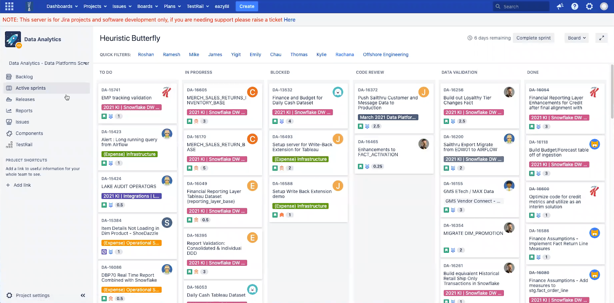Screen dimensions: 614x303
Task: Open Backlog in the sidebar
Action: [24, 77]
